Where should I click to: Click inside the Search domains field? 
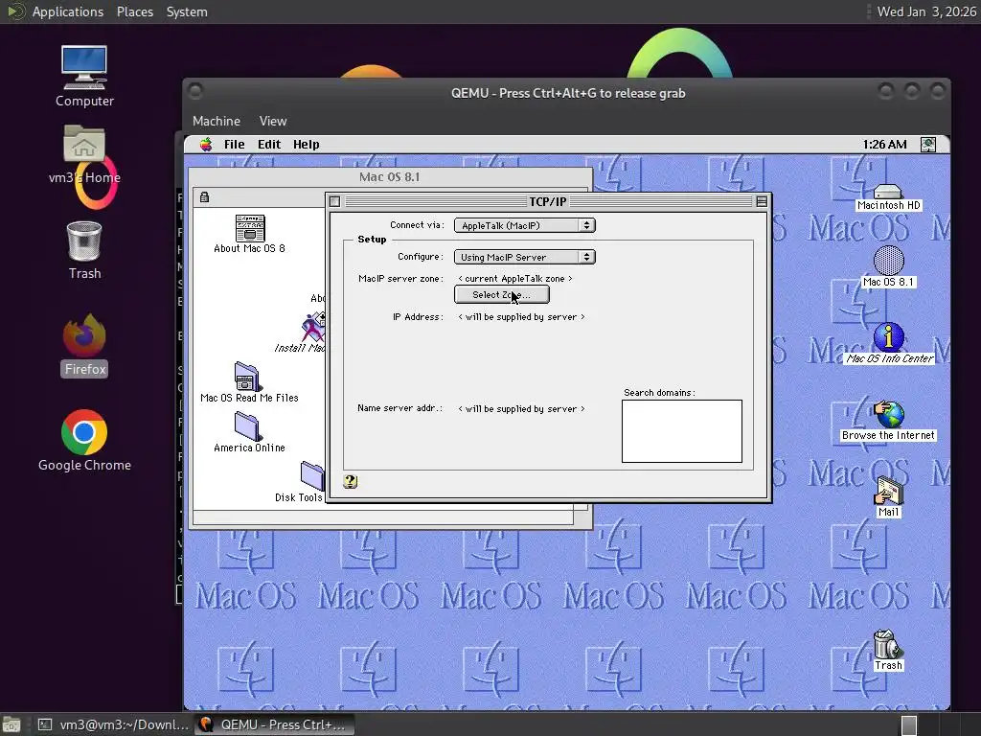coord(682,431)
